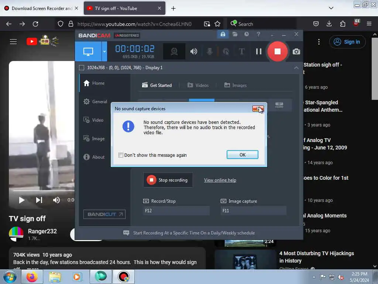Click Firefox URL address bar
This screenshot has height=284, width=378.
pos(134,24)
